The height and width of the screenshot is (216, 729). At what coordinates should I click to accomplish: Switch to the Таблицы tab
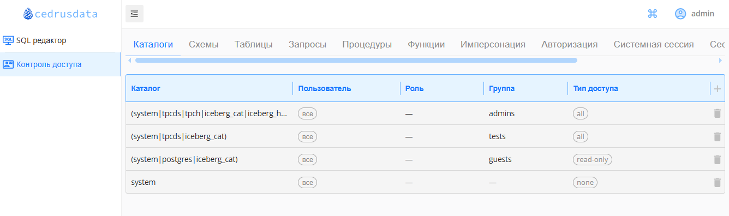click(x=254, y=45)
